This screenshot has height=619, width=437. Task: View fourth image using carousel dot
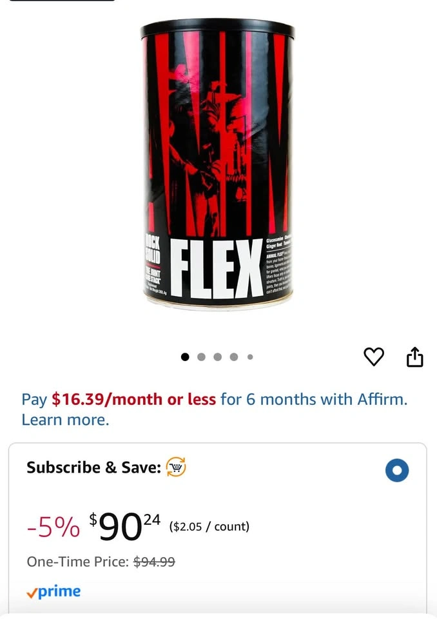(x=234, y=357)
